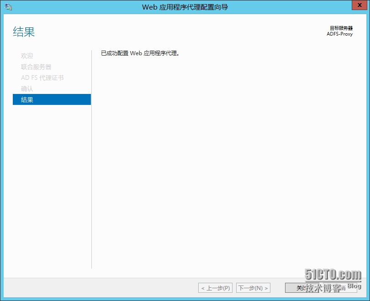Go to the 联合服务器 step

(36, 67)
